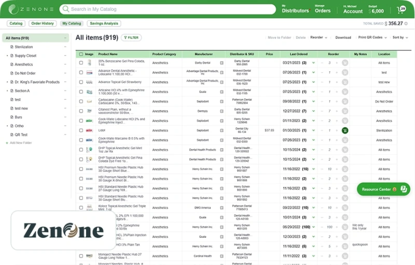Click the grey cart icon in first row
The height and width of the screenshot is (265, 415).
coord(345,62)
